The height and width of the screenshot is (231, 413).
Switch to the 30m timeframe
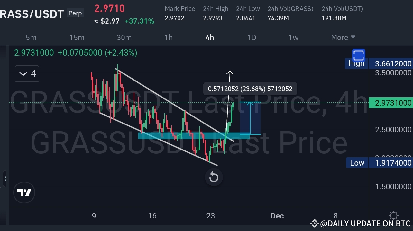pyautogui.click(x=124, y=38)
